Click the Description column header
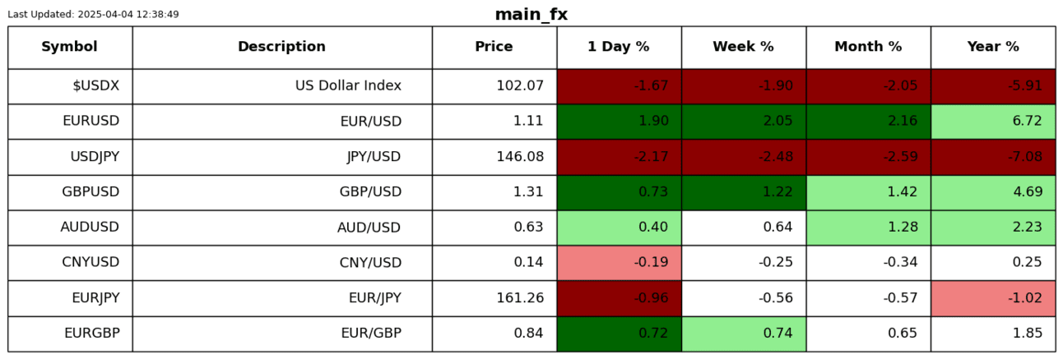 (281, 48)
